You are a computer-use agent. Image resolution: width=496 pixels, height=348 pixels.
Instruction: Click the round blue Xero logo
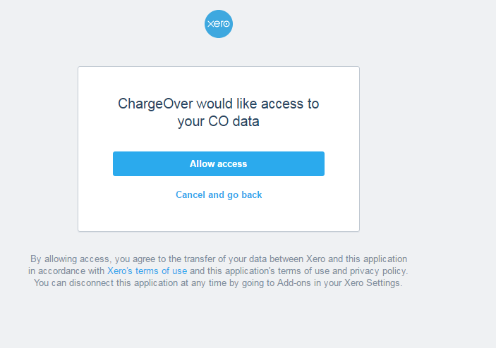(x=219, y=24)
